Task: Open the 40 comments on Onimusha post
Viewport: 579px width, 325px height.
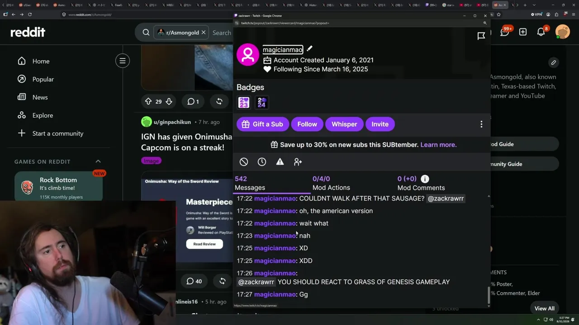Action: 194,281
